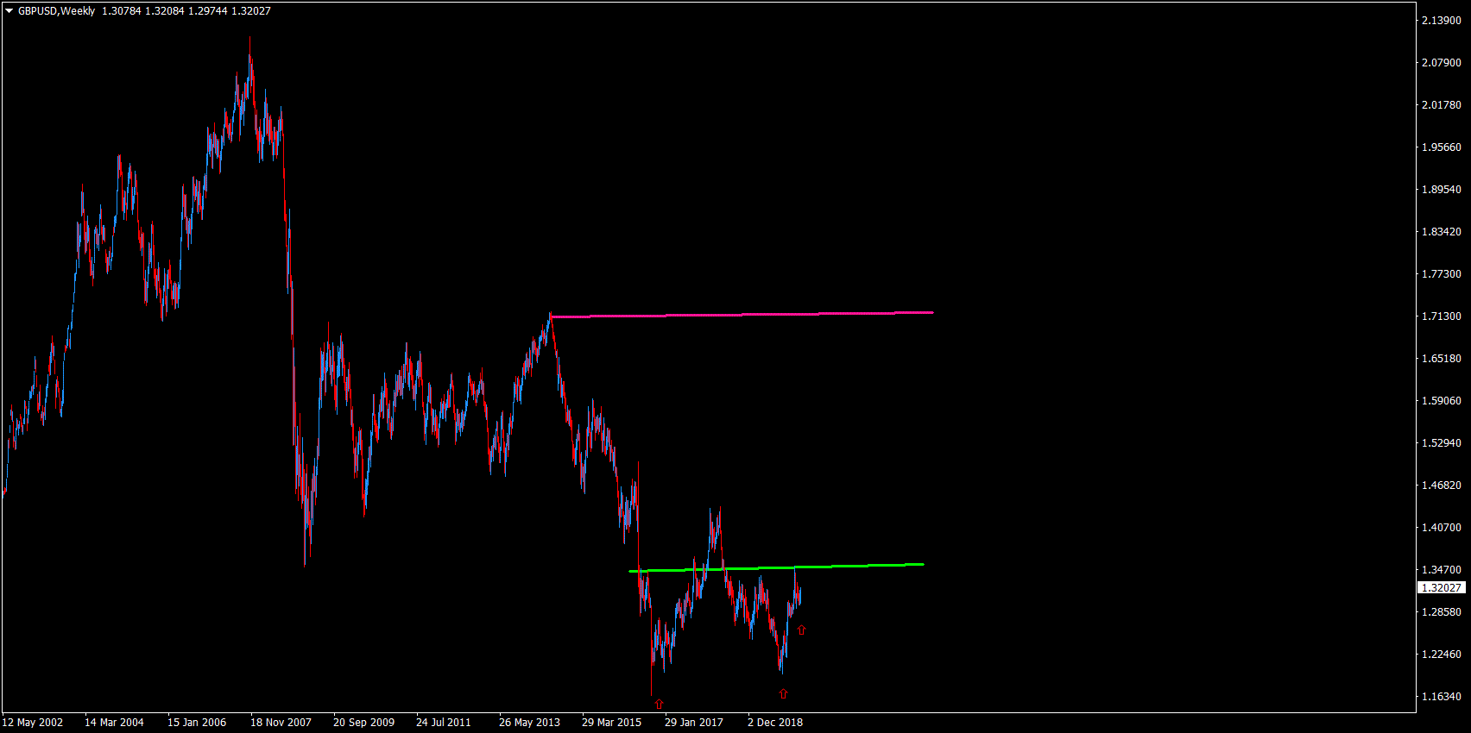This screenshot has height=733, width=1471.
Task: Click the 29 Mar 2015 date label
Action: 611,723
